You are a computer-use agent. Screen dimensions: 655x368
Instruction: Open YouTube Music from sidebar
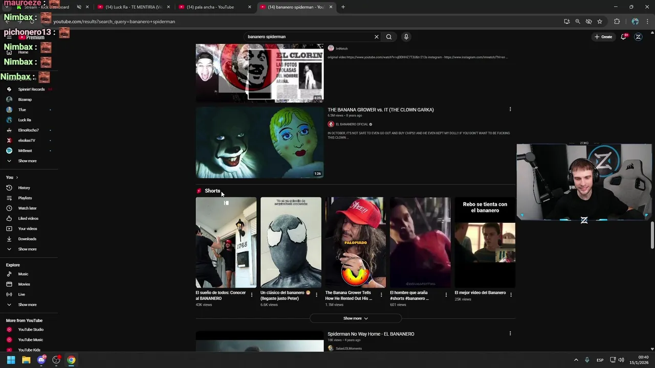(30, 340)
